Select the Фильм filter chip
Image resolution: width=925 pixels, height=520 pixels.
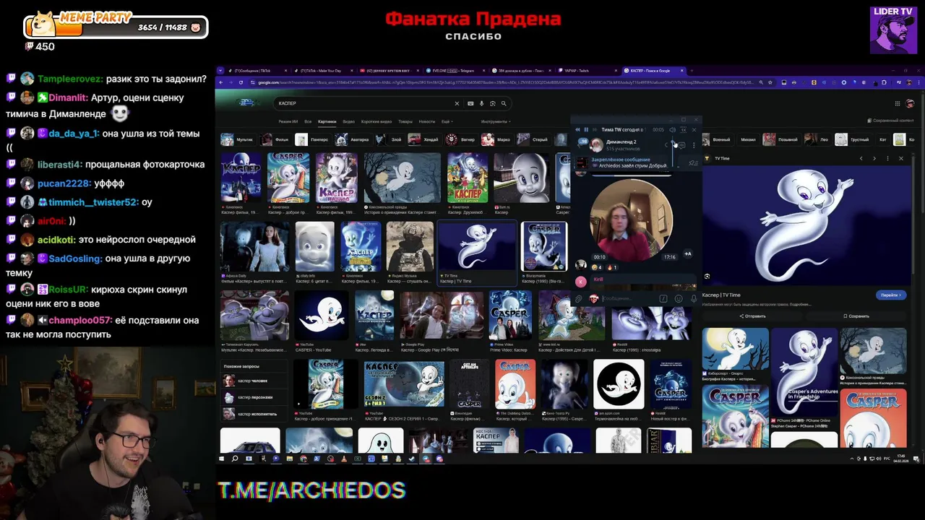[x=275, y=139]
